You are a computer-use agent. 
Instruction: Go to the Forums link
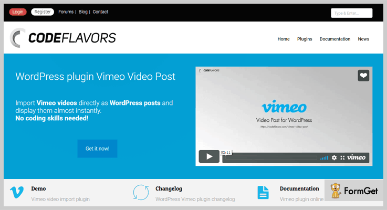[x=66, y=12]
